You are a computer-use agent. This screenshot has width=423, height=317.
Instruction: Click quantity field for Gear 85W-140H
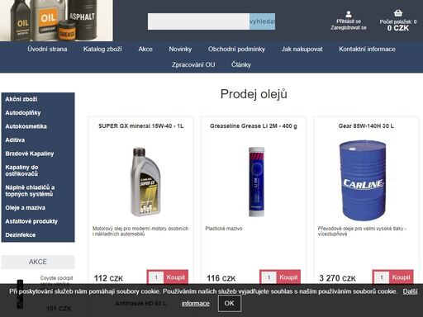point(382,277)
